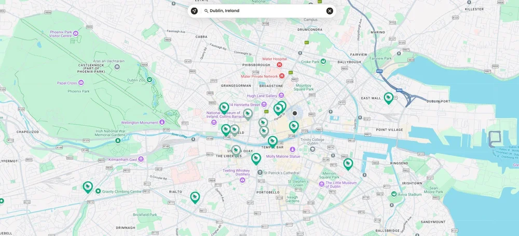Click the Mountjoy Square Park label

[x=304, y=87]
